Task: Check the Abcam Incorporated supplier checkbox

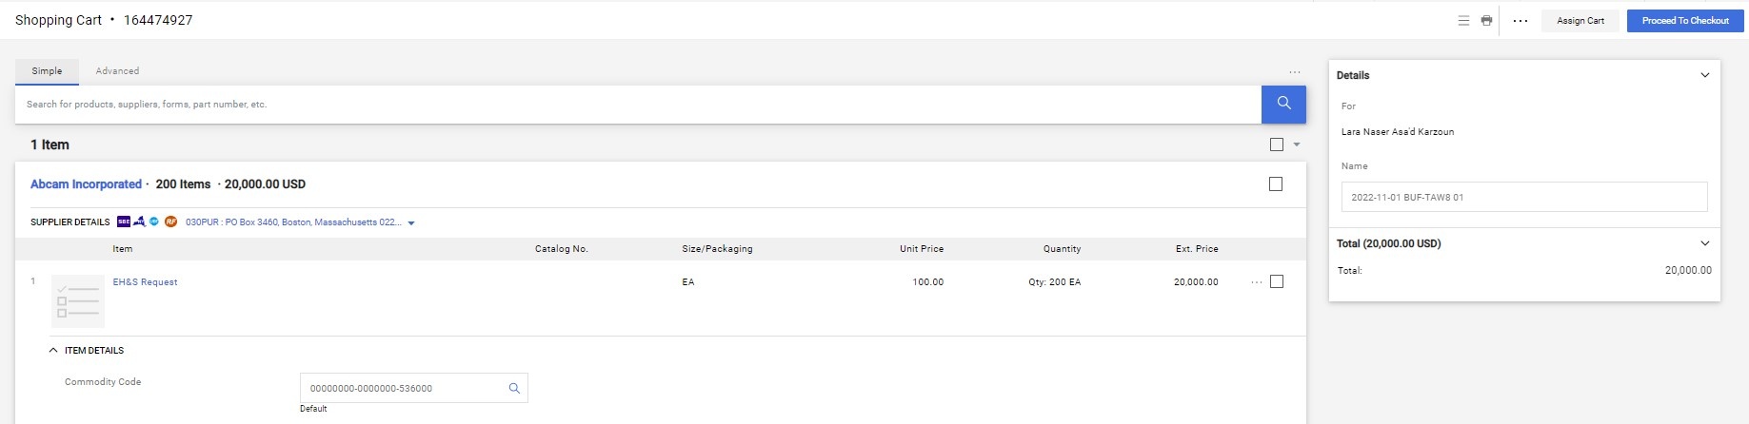Action: 1276,184
